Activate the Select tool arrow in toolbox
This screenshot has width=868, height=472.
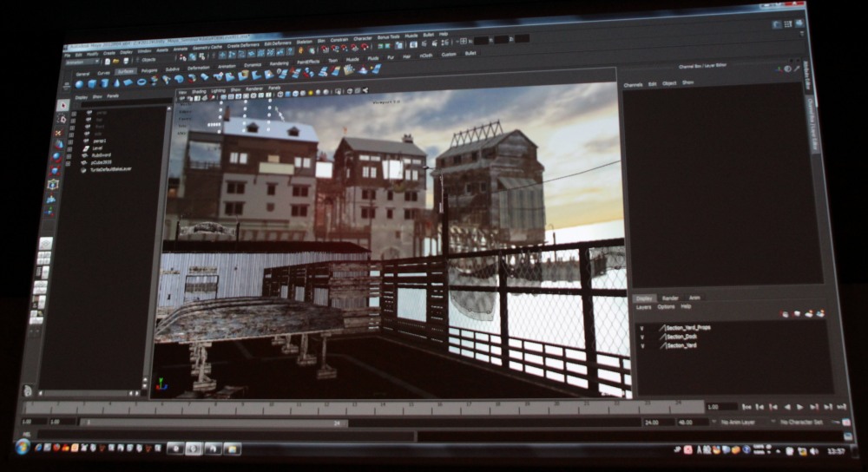coord(62,106)
